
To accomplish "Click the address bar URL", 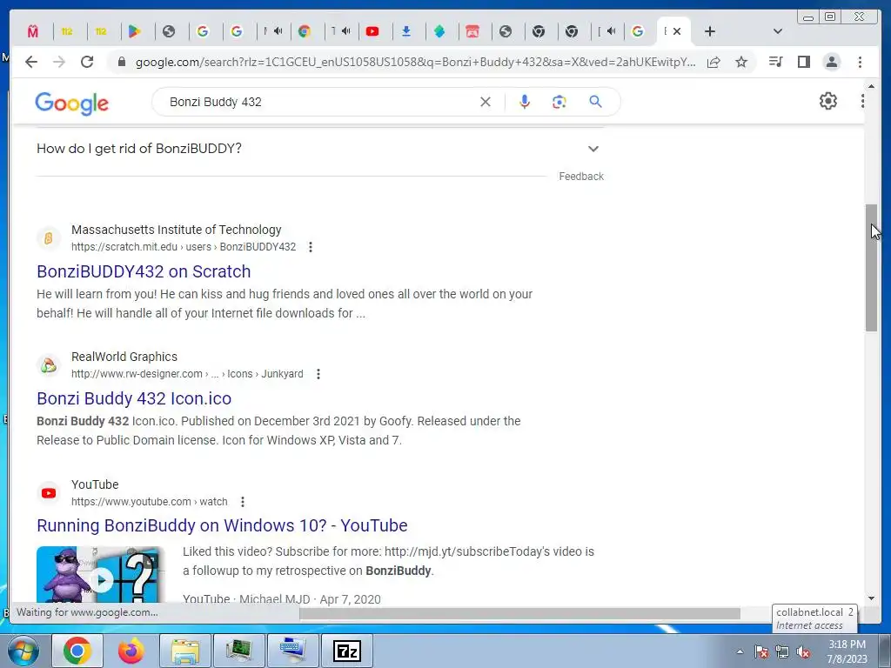I will 415,62.
